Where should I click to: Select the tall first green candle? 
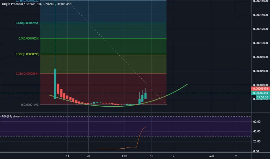click(55, 84)
